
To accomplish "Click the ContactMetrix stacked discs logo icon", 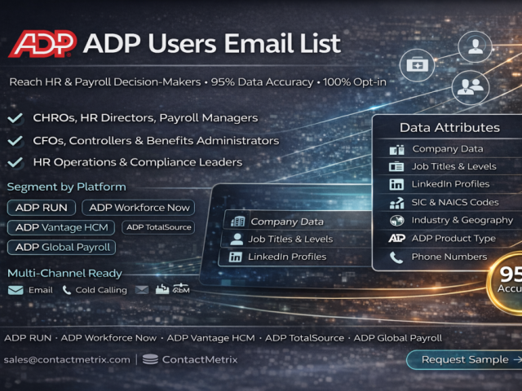I will pyautogui.click(x=150, y=359).
